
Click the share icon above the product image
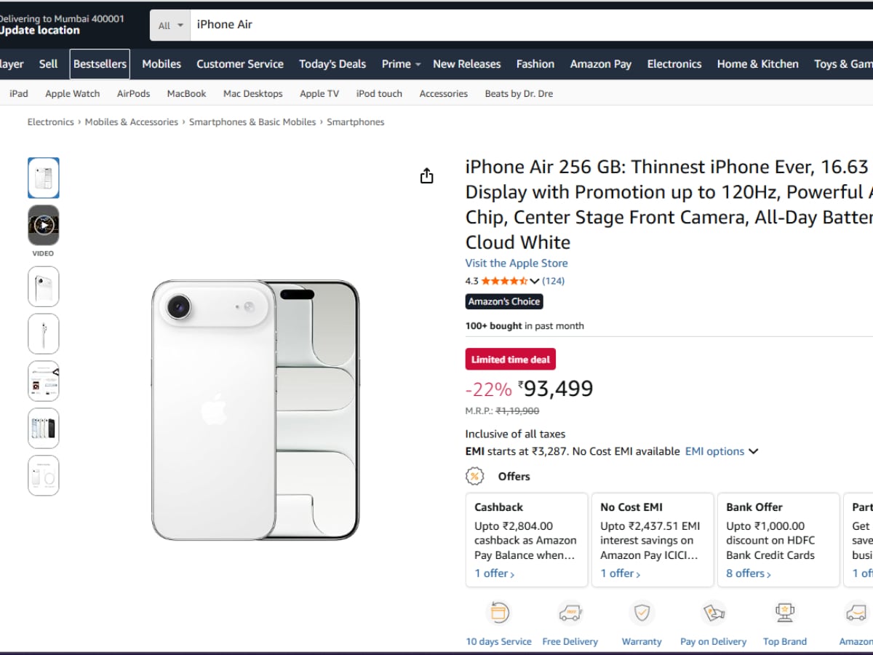[427, 176]
